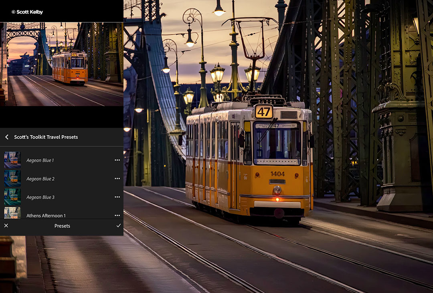This screenshot has width=433, height=293.
Task: Select the Aegean Blue 2 preset thumbnail
Action: pyautogui.click(x=12, y=178)
